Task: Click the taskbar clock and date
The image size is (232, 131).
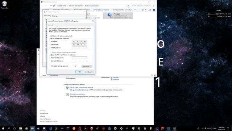Action: tap(221, 128)
